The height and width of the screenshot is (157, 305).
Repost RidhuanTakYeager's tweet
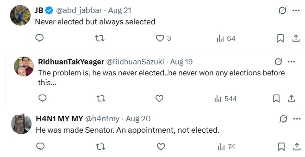coord(101,99)
